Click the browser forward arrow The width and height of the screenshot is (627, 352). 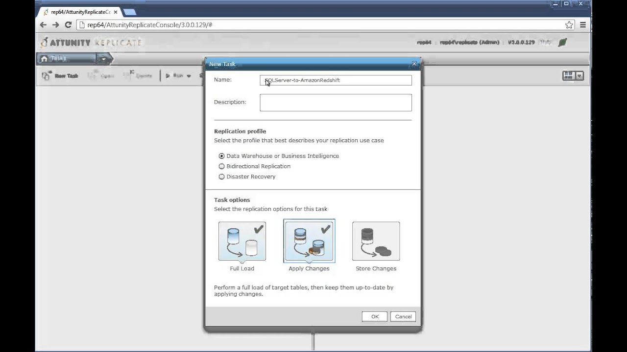tap(56, 24)
